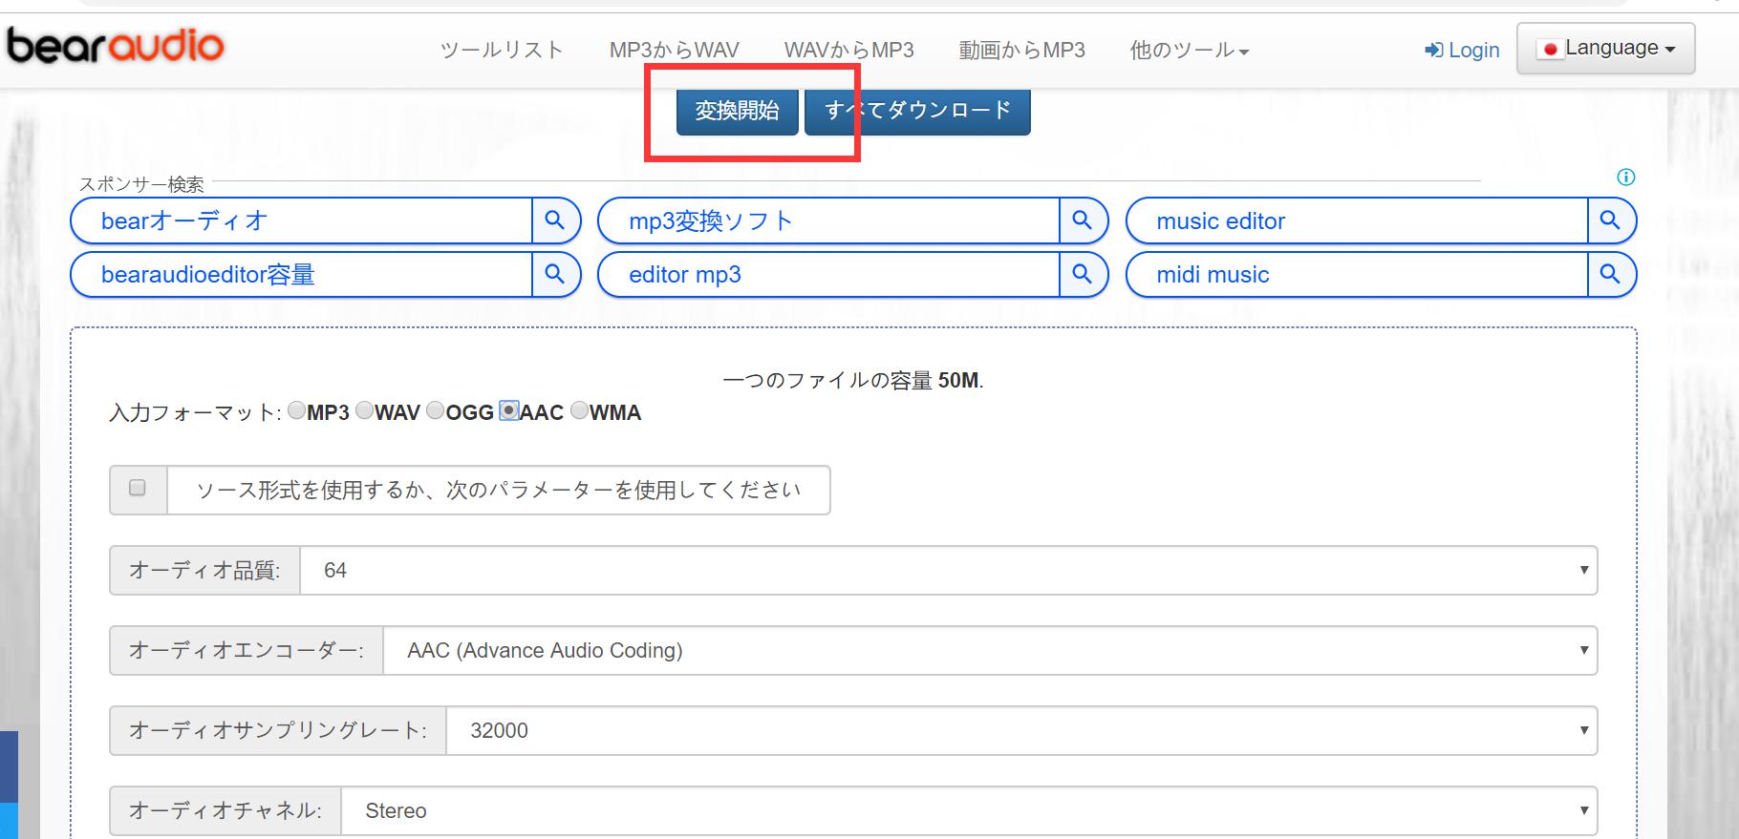
Task: Click the オーディオチャネル label
Action: (x=225, y=810)
